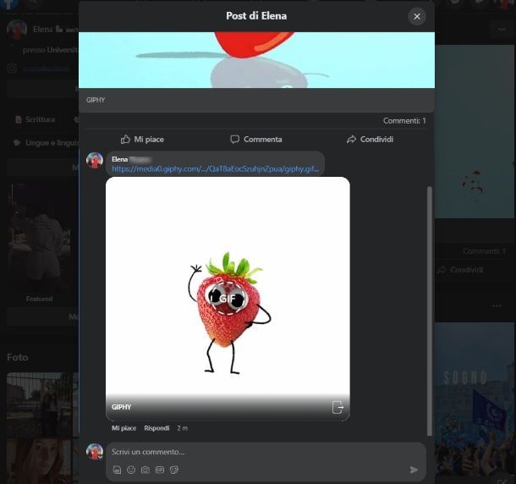Viewport: 516px width, 484px height.
Task: Open commenter Elena's profile picture
Action: click(95, 160)
